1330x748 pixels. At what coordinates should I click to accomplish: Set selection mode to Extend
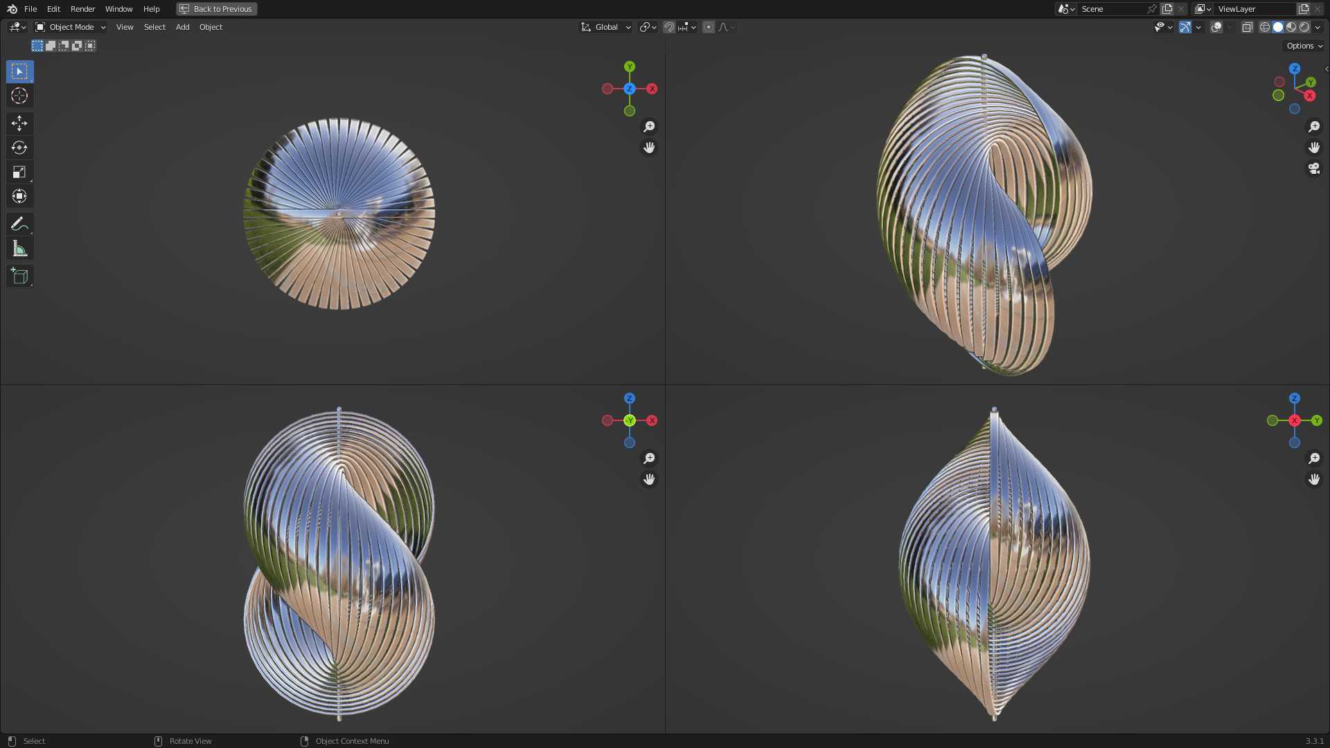51,46
